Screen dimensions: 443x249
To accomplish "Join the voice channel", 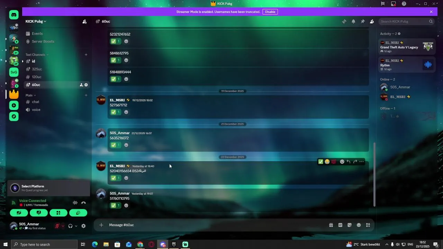I will 57,110.
